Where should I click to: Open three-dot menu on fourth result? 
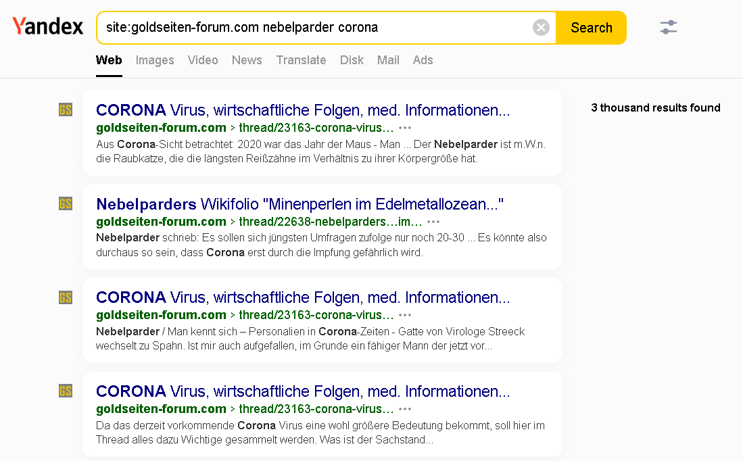point(405,409)
